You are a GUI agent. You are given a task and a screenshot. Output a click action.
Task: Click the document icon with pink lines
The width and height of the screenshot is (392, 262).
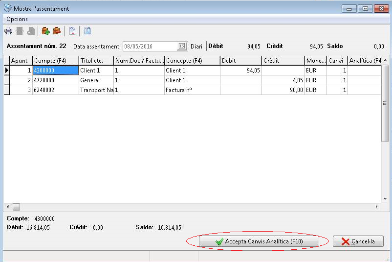point(72,31)
